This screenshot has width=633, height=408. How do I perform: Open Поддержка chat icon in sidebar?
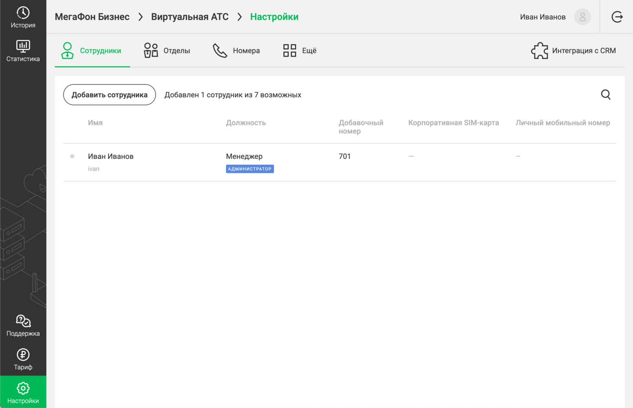23,321
